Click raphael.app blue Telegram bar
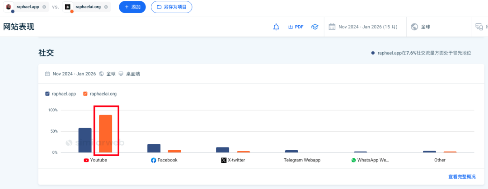The width and height of the screenshot is (488, 189). tap(291, 152)
